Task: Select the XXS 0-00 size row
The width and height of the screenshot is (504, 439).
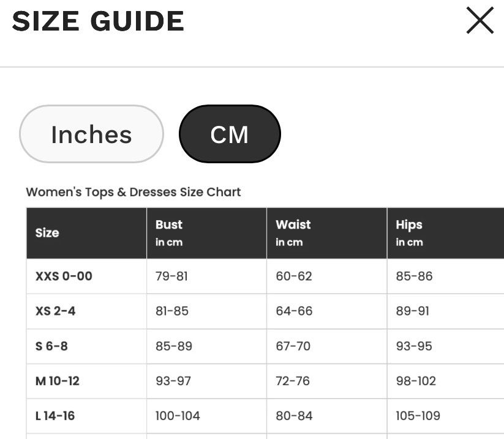Action: [265, 276]
